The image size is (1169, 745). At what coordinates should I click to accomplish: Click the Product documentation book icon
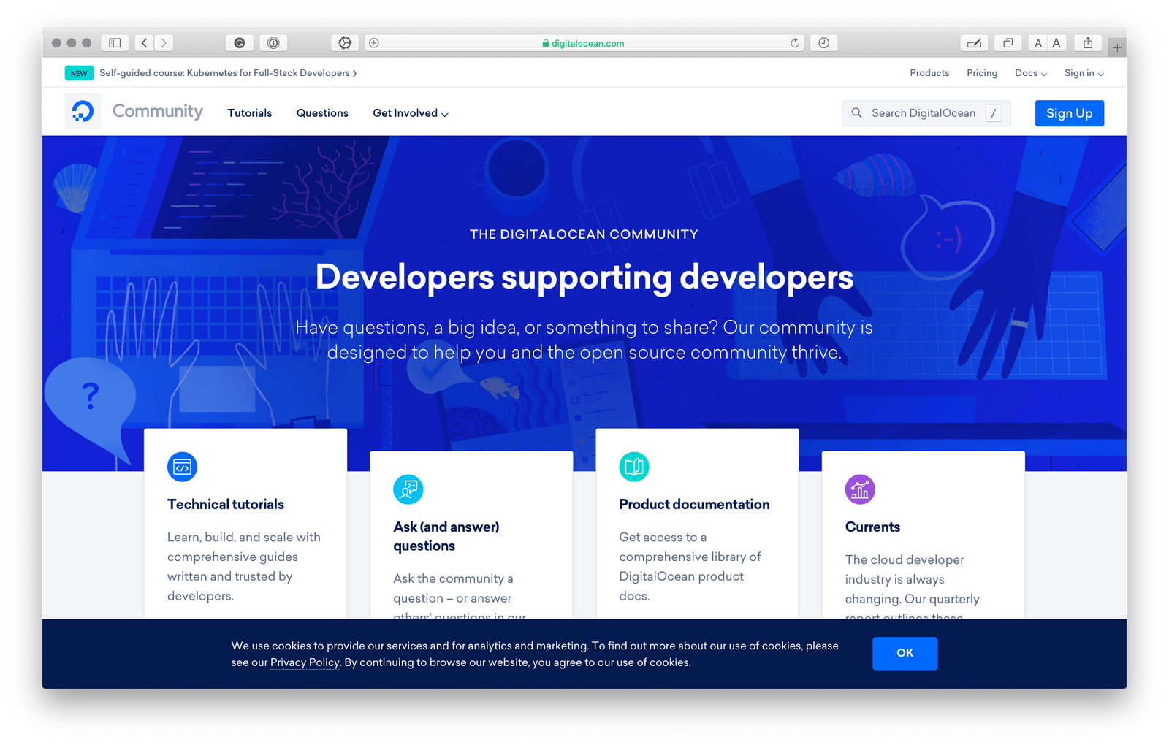[x=634, y=467]
